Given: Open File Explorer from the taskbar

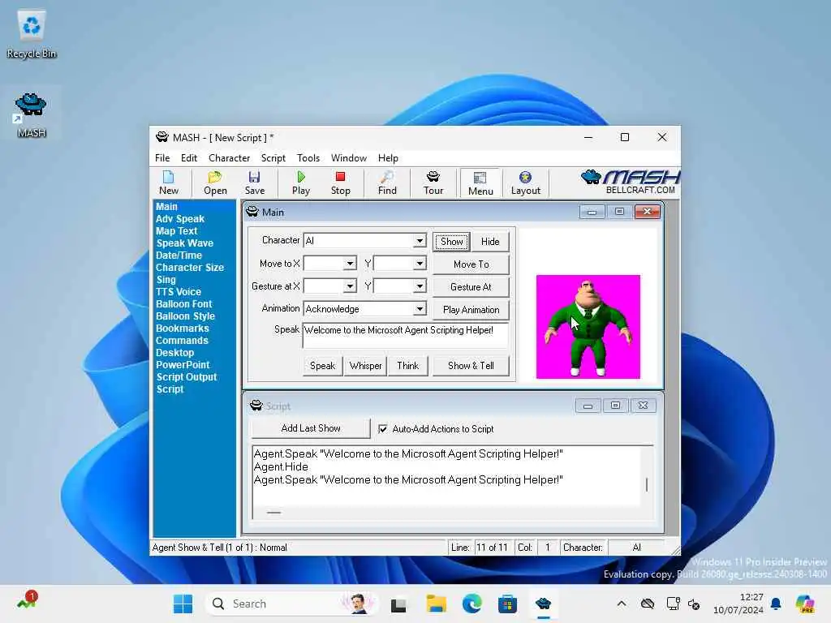Looking at the screenshot, I should [x=436, y=604].
